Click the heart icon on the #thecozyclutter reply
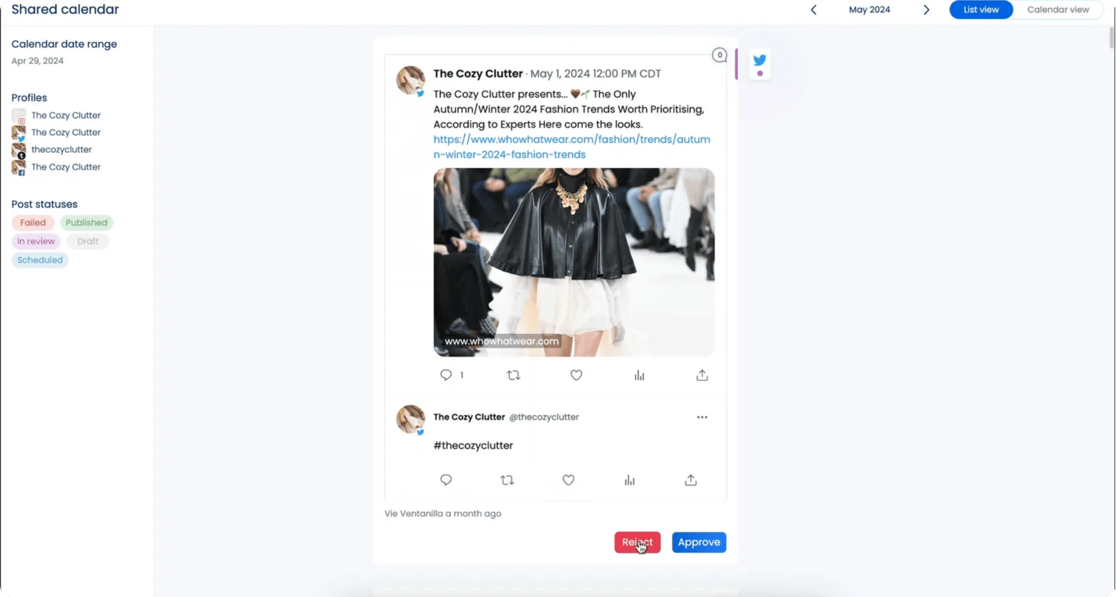The height and width of the screenshot is (597, 1116). pyautogui.click(x=568, y=480)
